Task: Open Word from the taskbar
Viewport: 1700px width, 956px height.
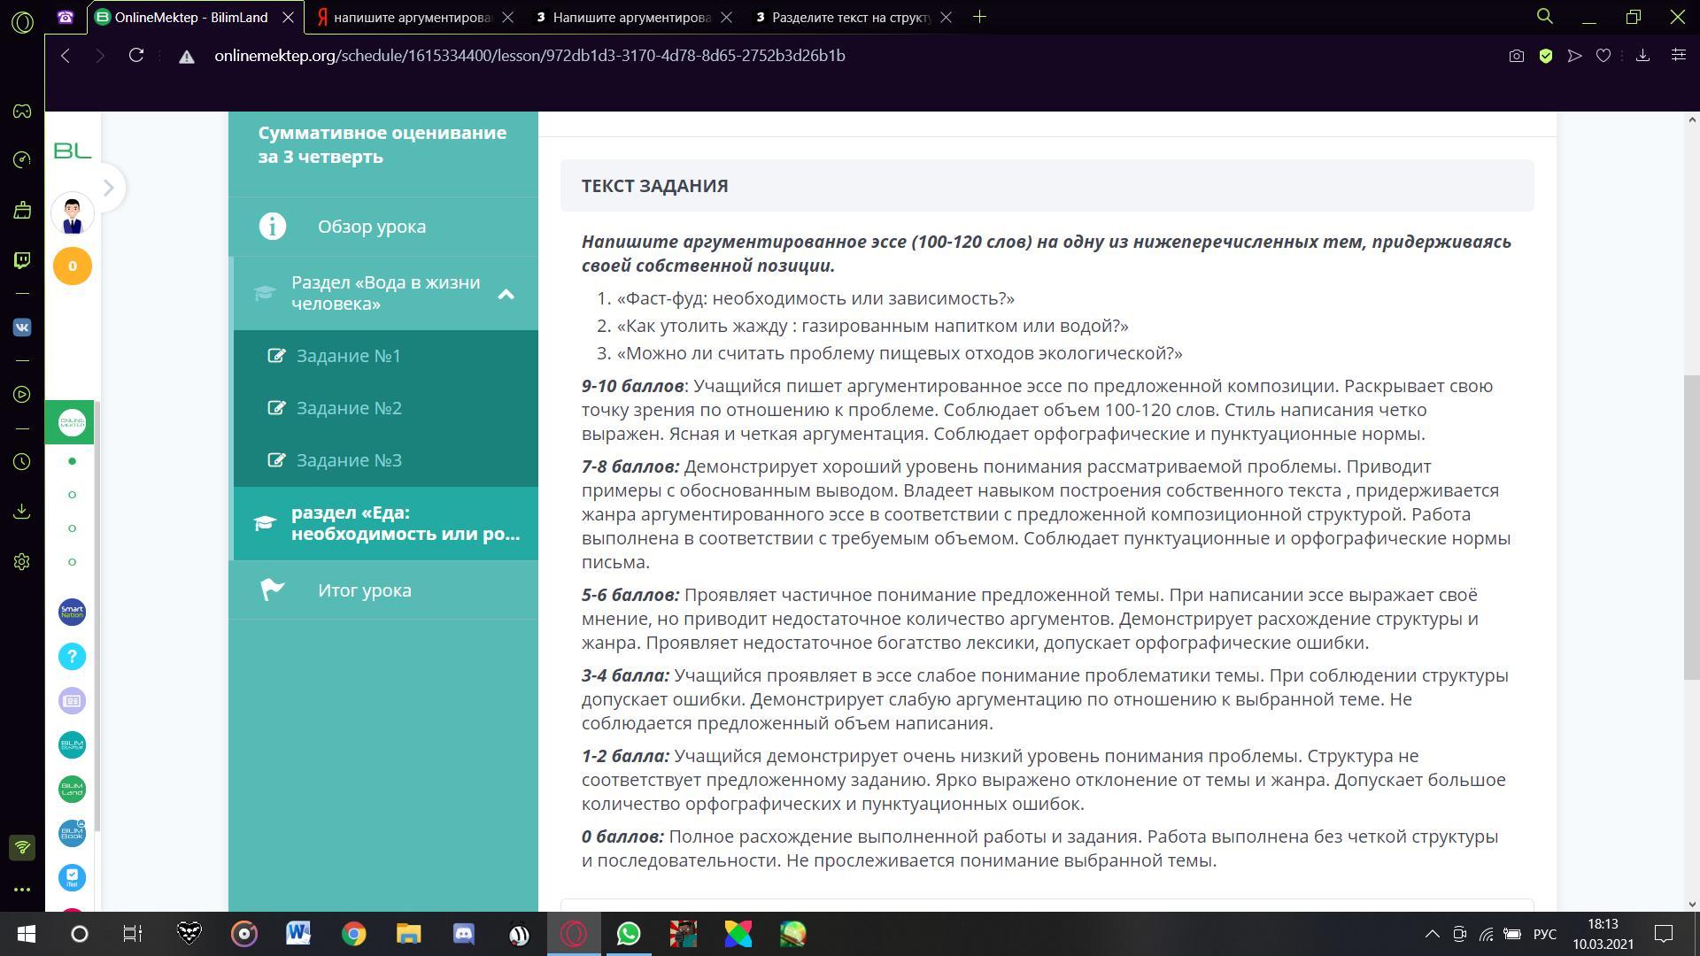Action: coord(298,934)
